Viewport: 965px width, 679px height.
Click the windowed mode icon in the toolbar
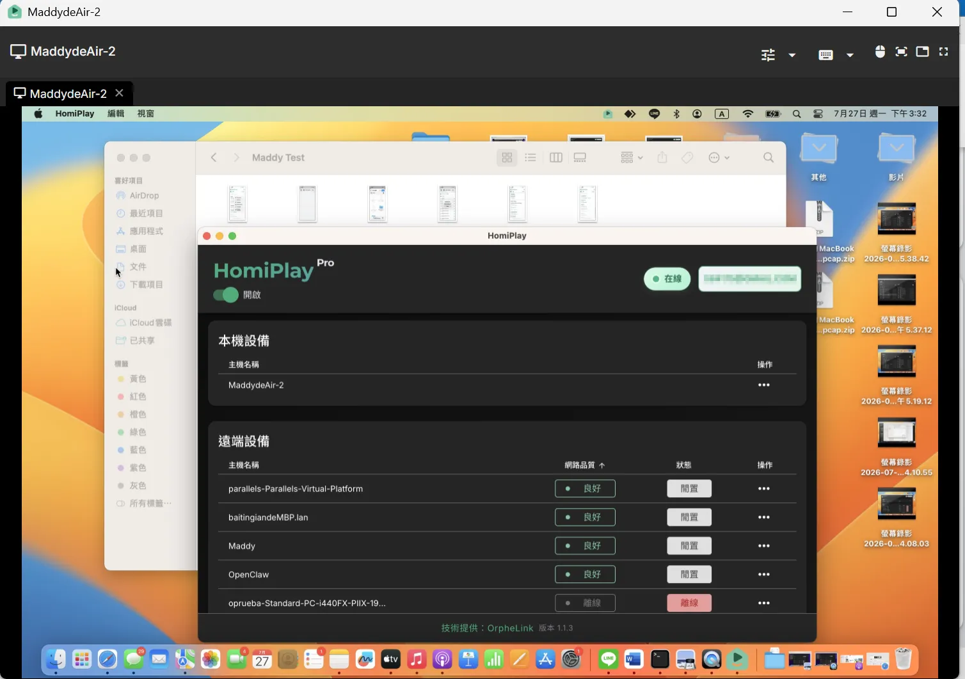click(922, 52)
